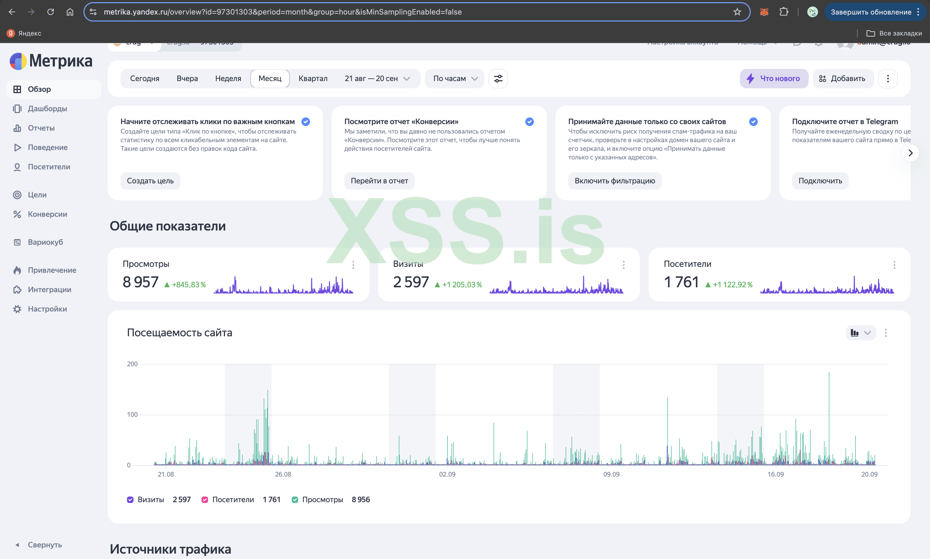Click the Цели target icon in sidebar
Viewport: 930px width, 559px height.
pyautogui.click(x=17, y=195)
